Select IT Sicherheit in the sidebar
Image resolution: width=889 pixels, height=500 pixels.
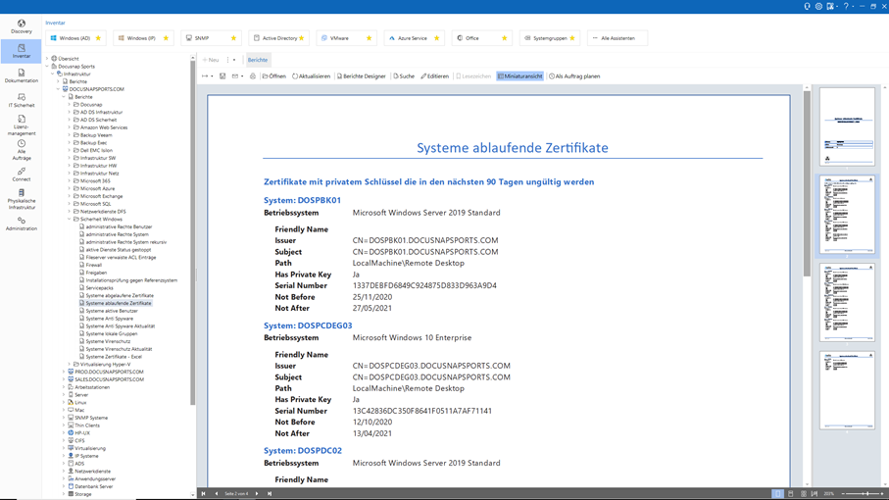[21, 100]
